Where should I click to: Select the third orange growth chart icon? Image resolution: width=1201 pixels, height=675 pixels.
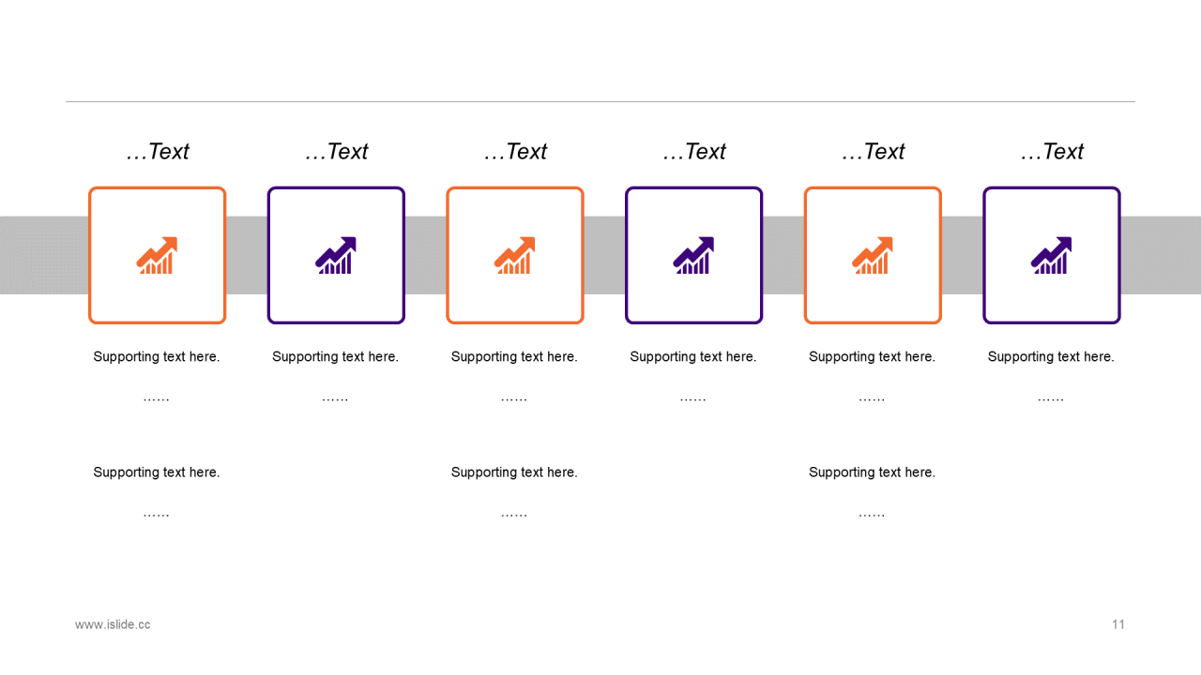(x=873, y=255)
